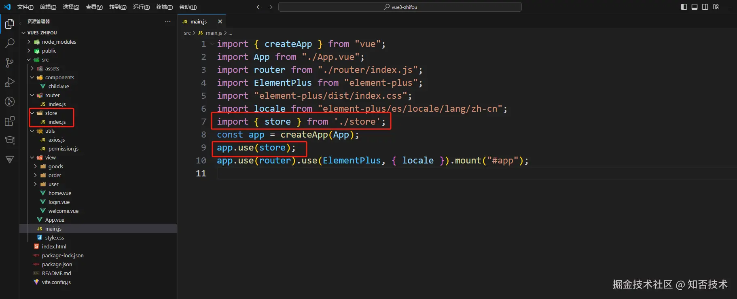This screenshot has width=737, height=299.
Task: Toggle the bottom panel visibility
Action: 695,7
